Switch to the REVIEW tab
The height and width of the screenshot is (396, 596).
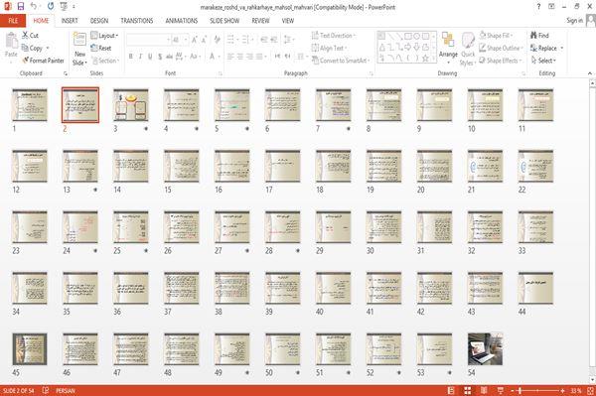pos(260,21)
